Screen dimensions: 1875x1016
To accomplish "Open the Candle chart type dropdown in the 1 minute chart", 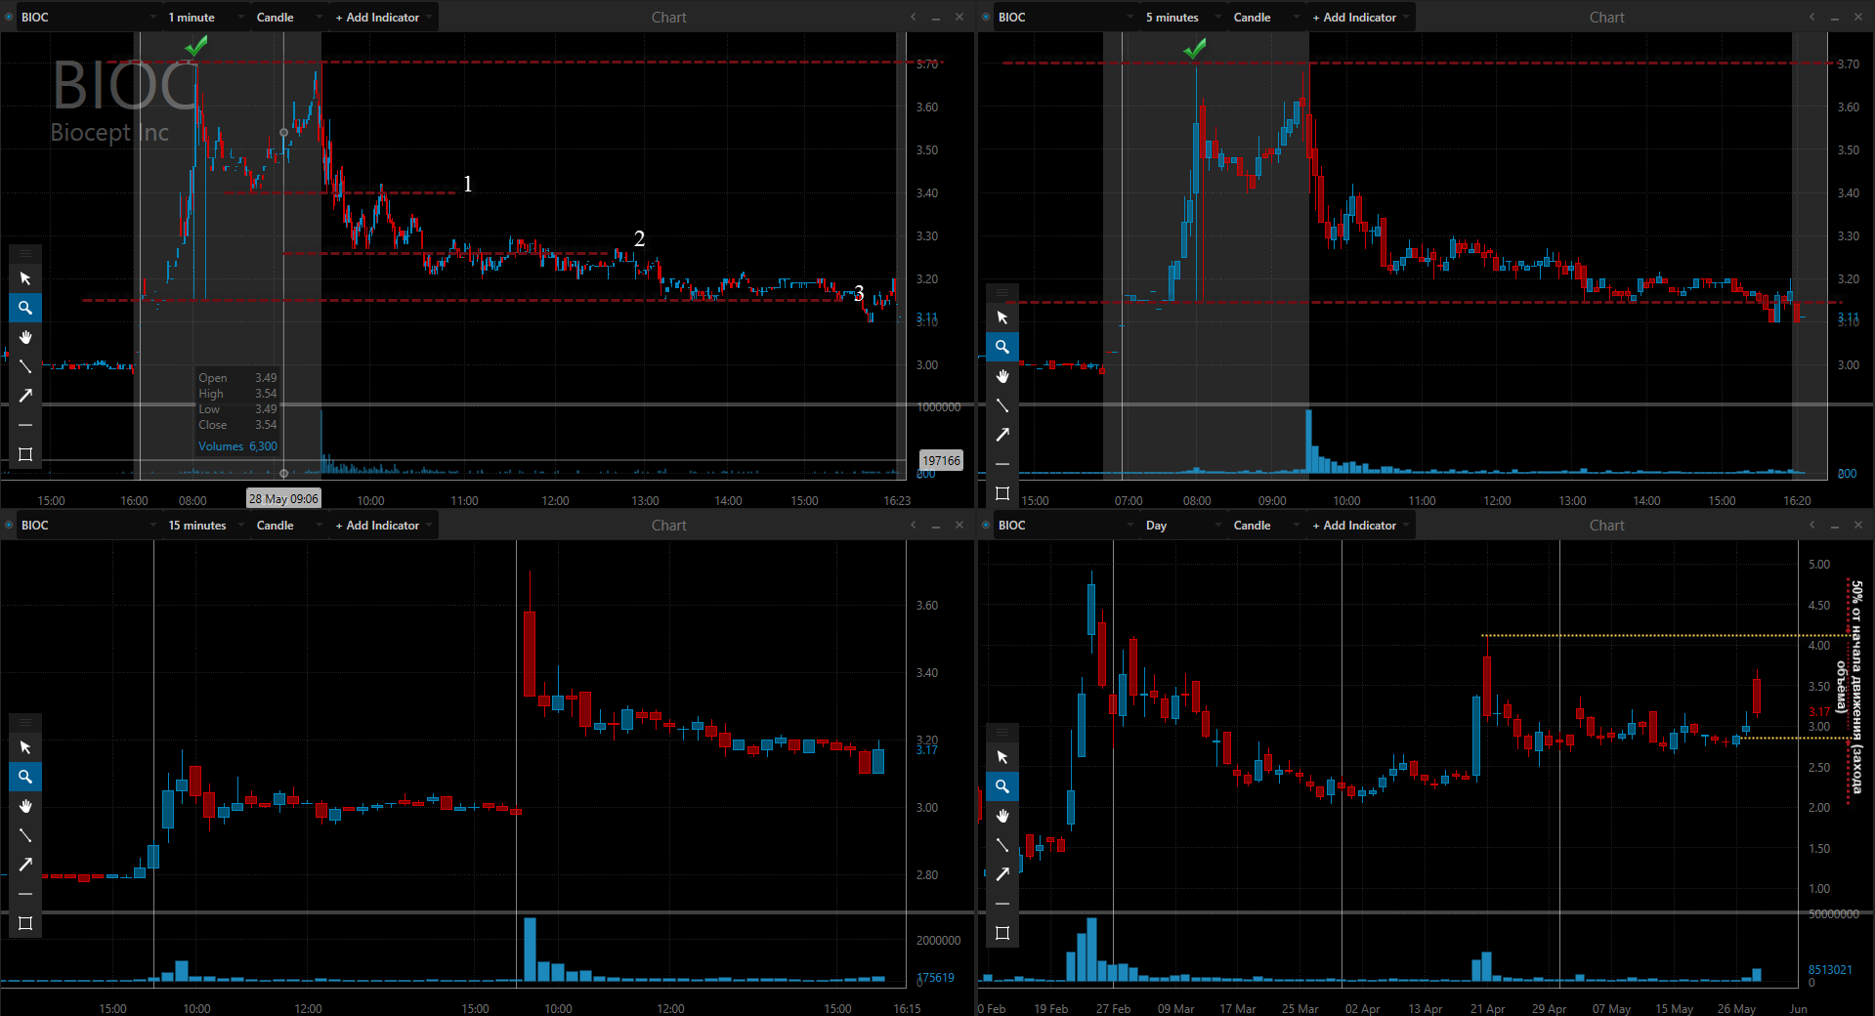I will 288,17.
